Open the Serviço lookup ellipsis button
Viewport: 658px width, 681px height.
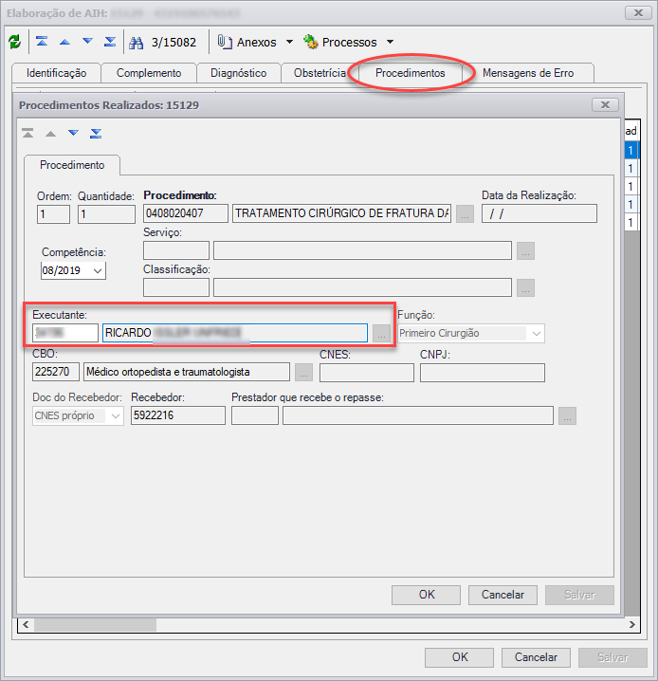point(525,251)
